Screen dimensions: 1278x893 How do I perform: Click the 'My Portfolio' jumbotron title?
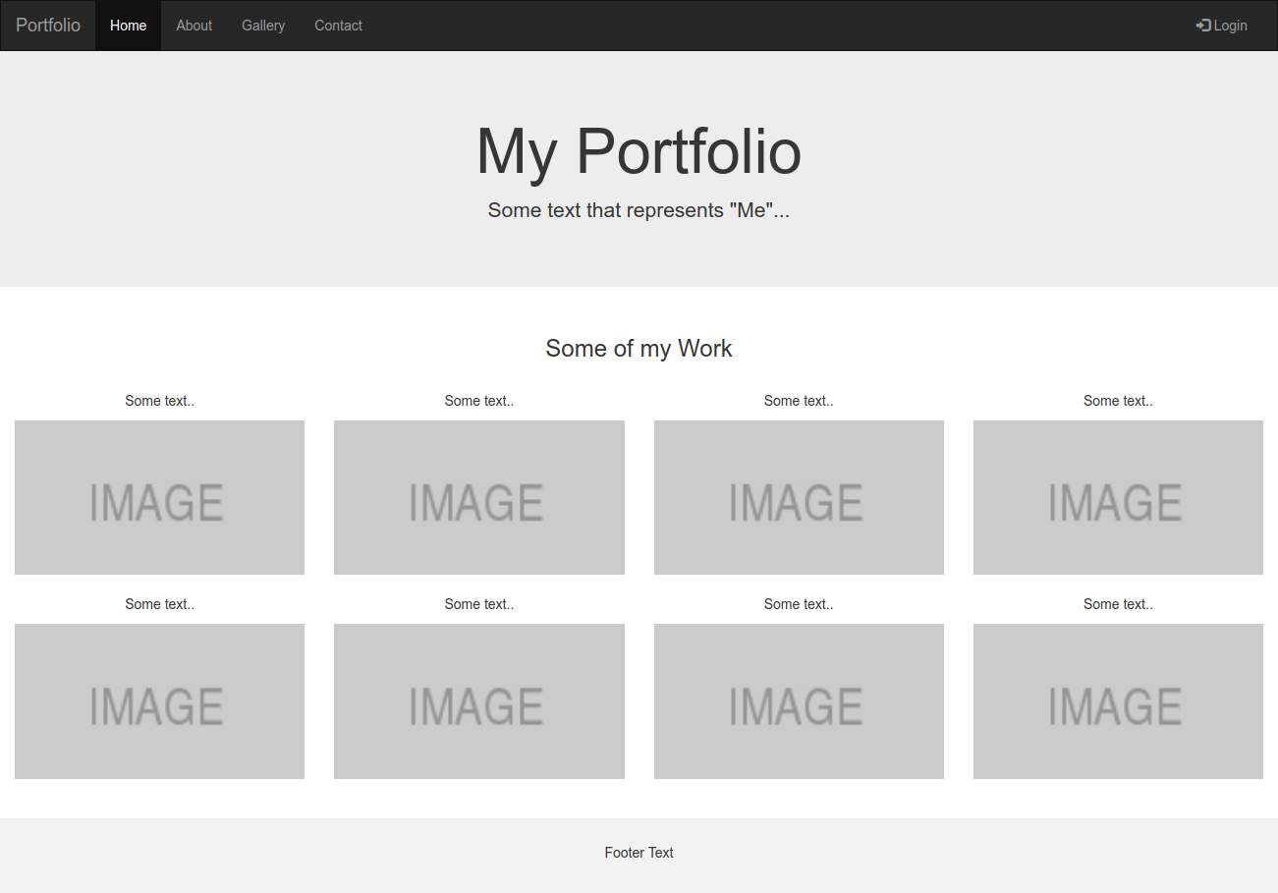click(x=639, y=151)
